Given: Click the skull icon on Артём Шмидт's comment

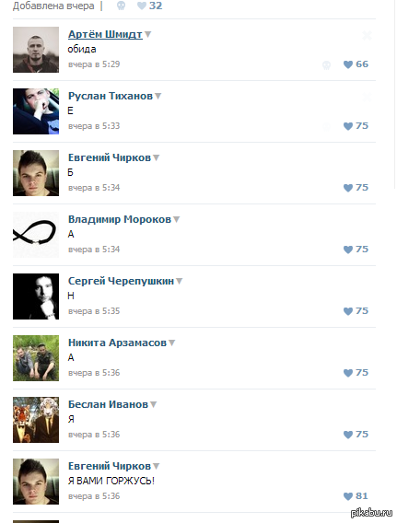Looking at the screenshot, I should (x=327, y=65).
